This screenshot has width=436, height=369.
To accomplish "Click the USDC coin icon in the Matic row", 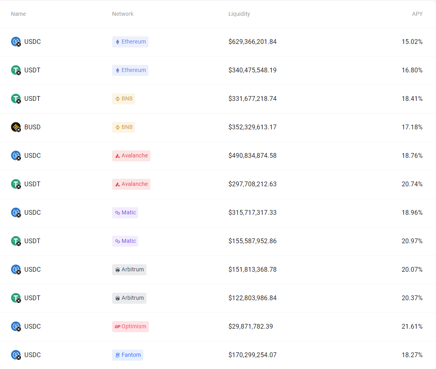I will tap(16, 213).
